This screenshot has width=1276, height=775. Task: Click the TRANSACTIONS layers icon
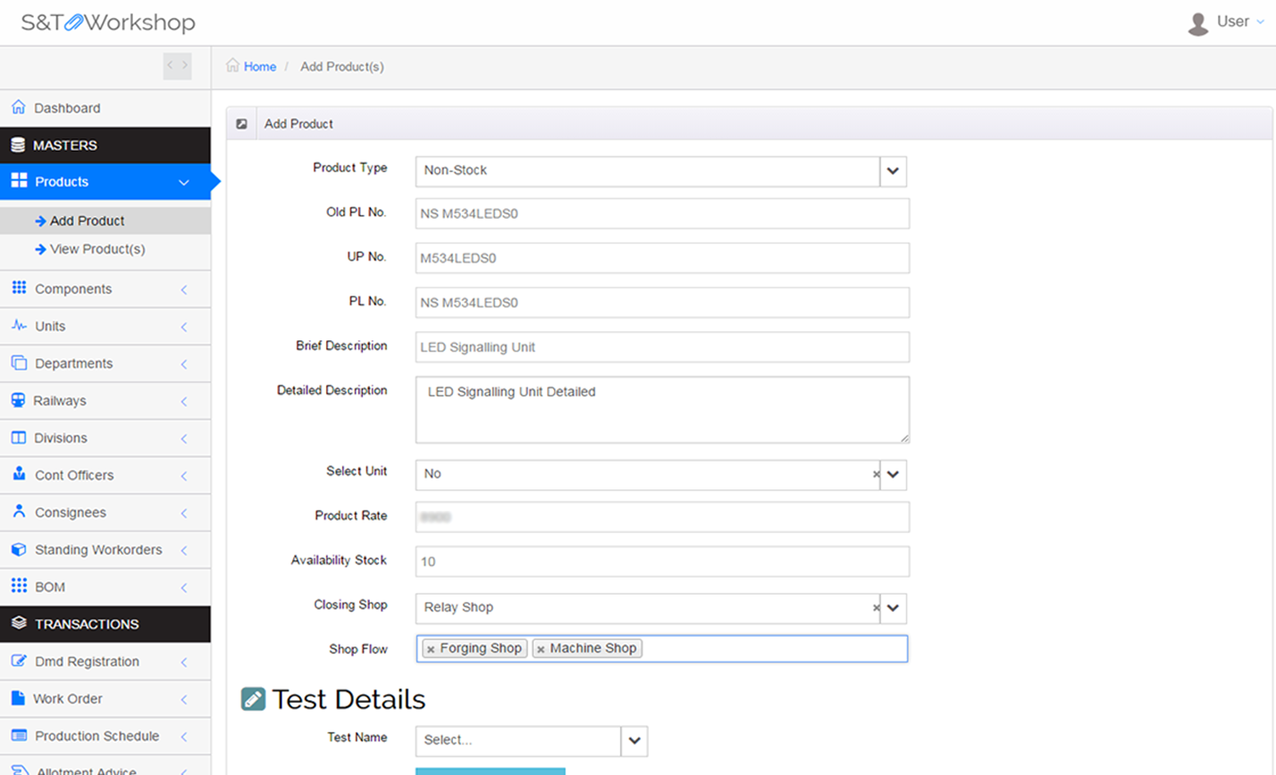(x=19, y=623)
